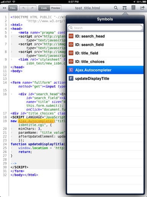Image resolution: width=147 pixels, height=197 pixels.
Task: Toggle the Symbols navigator icon
Action: [x=125, y=8]
